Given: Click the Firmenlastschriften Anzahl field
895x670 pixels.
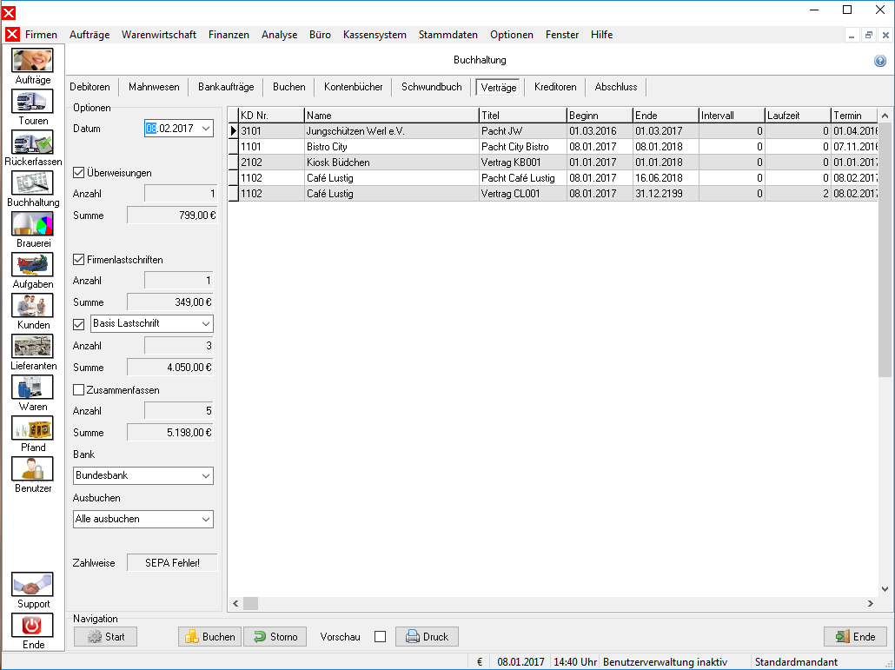Looking at the screenshot, I should pyautogui.click(x=179, y=280).
